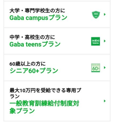
Task: Select 大学・専門学校生の方に heading
Action: 37,11
